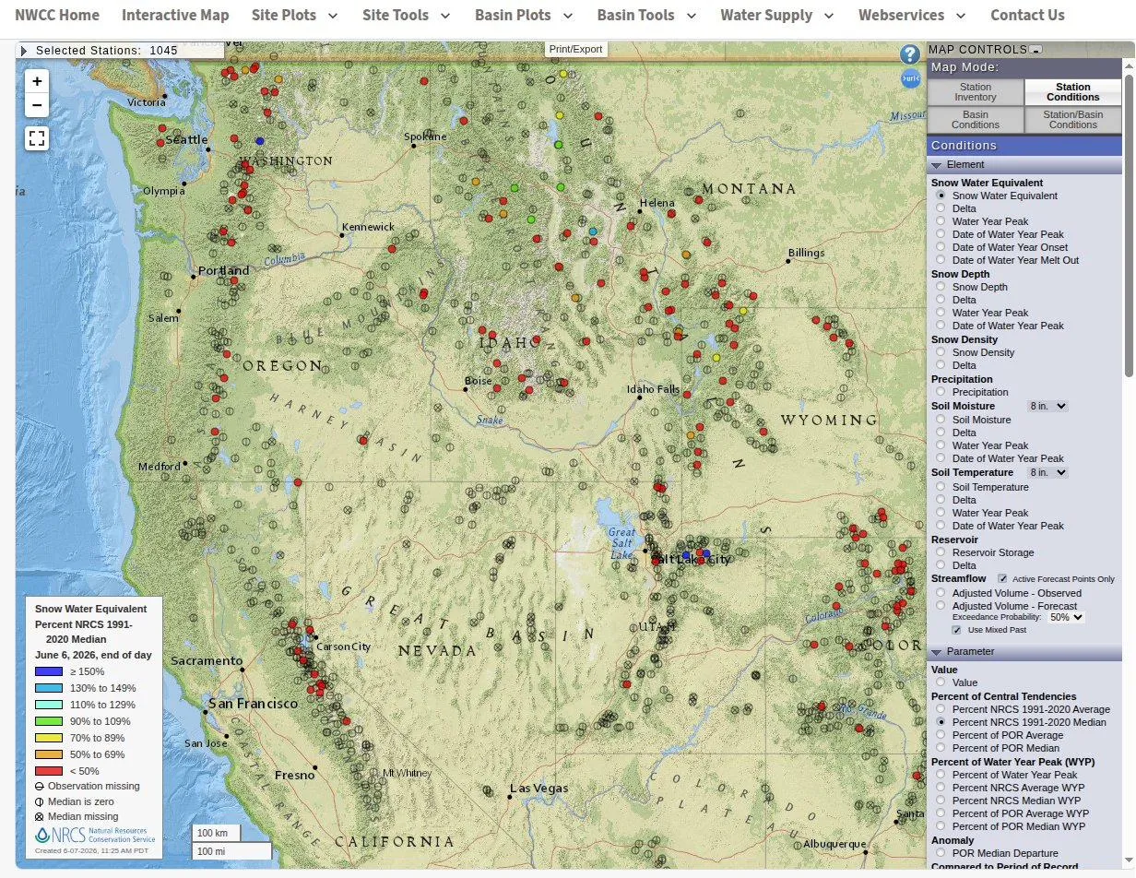Click the 70% to 89% yellow swatch
1136x878 pixels.
(49, 738)
